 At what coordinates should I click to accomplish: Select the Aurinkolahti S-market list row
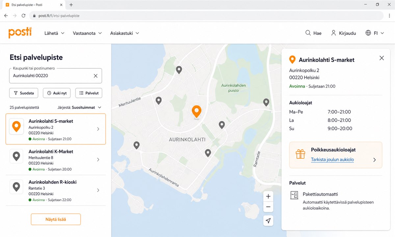[56, 129]
